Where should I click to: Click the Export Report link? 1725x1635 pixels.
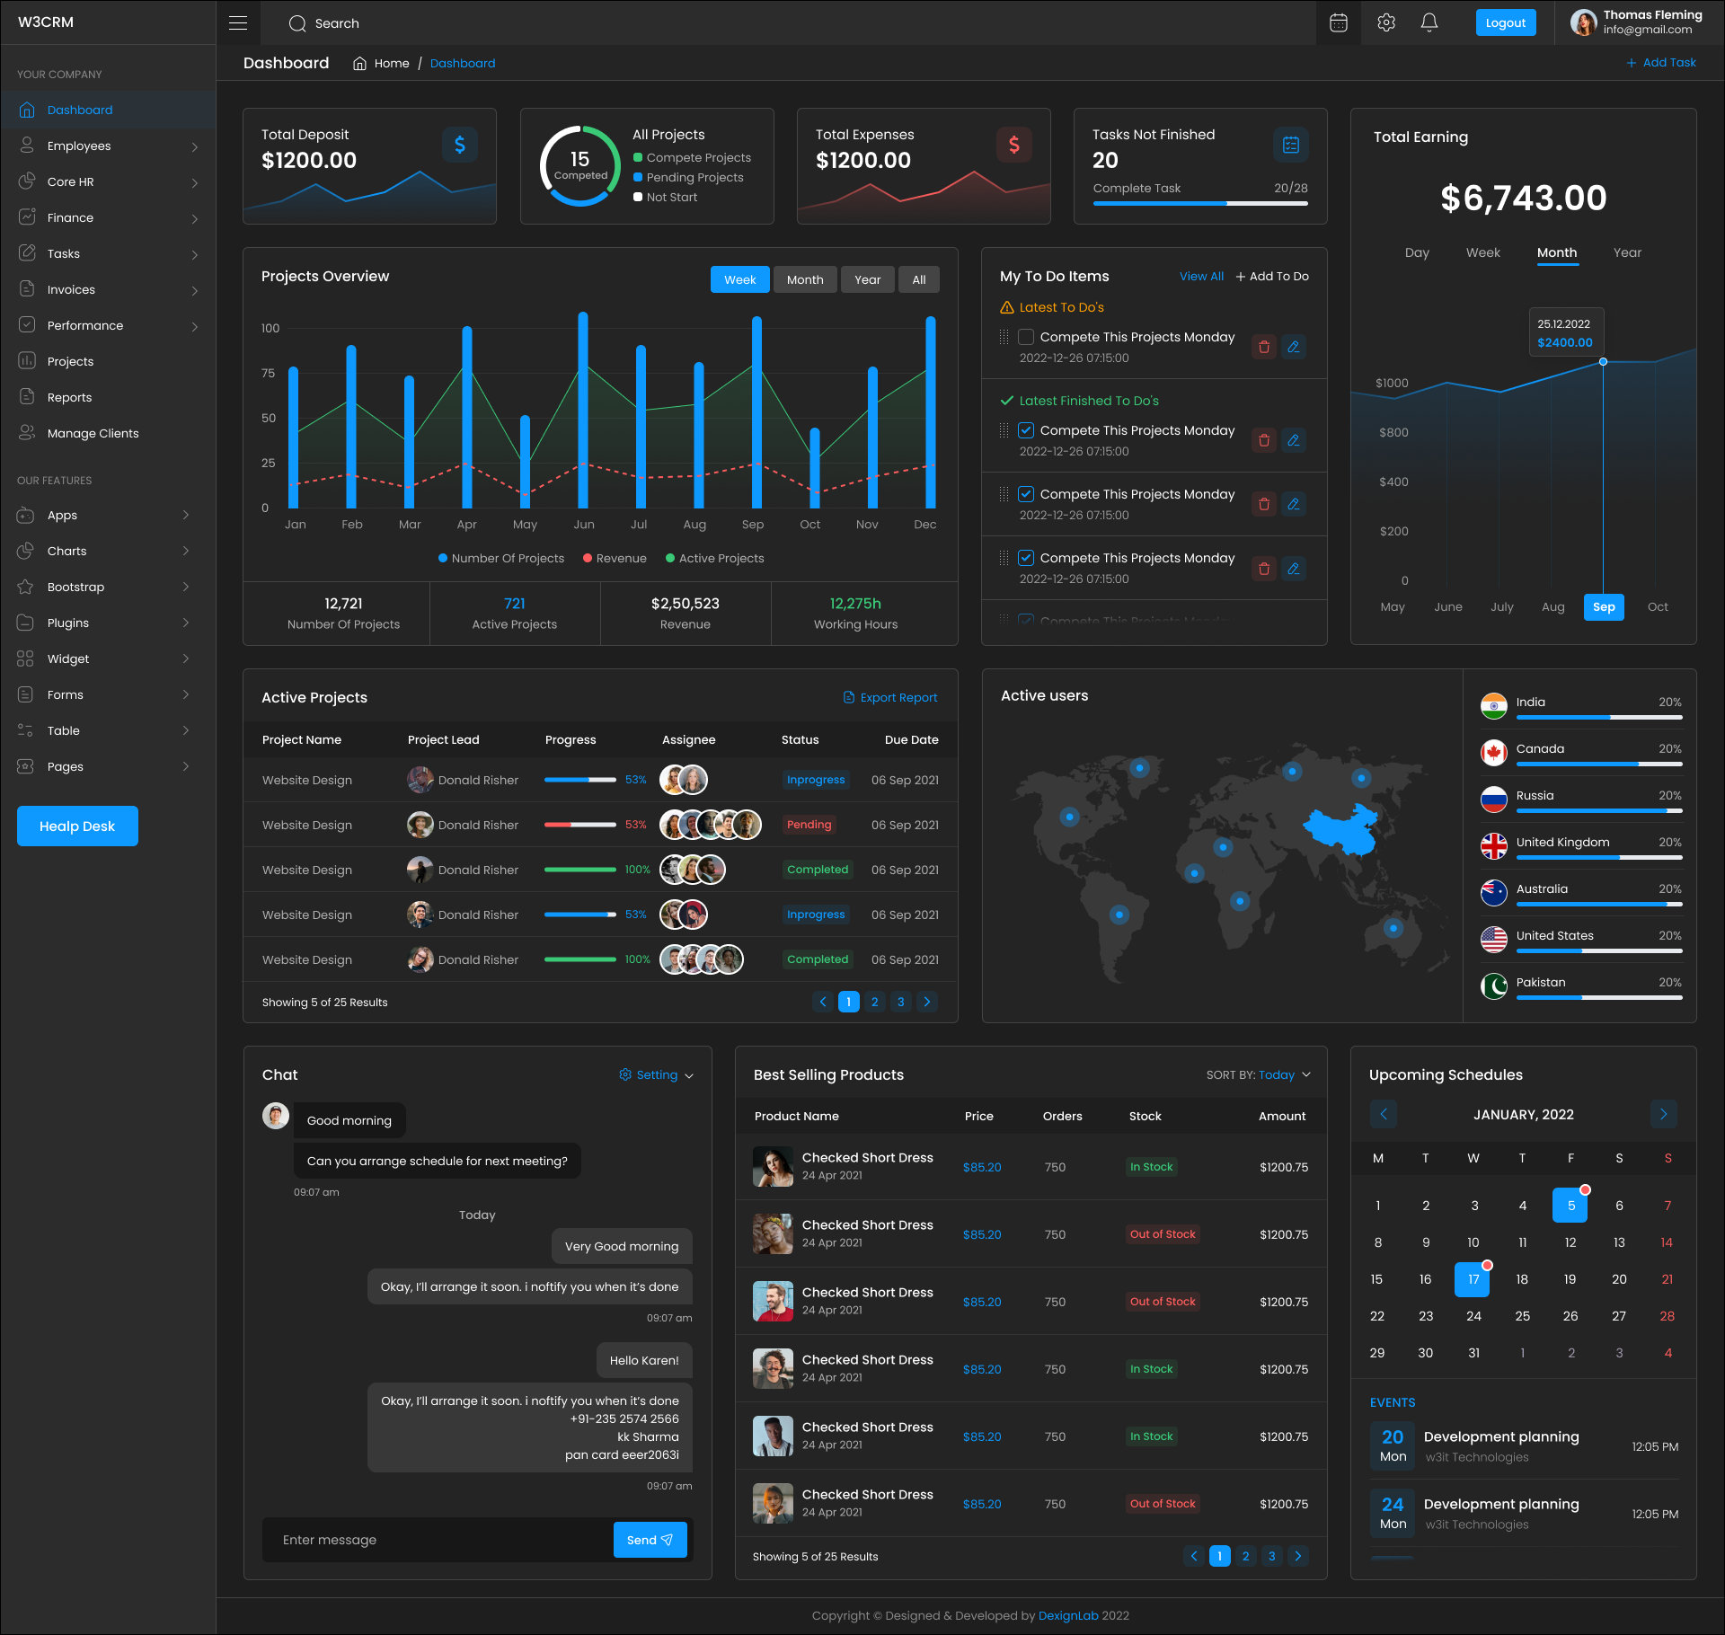coord(890,697)
